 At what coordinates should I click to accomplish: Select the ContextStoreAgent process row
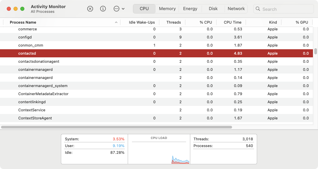pos(156,118)
